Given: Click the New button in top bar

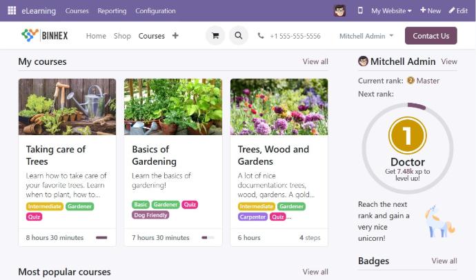Looking at the screenshot, I should click(x=430, y=11).
